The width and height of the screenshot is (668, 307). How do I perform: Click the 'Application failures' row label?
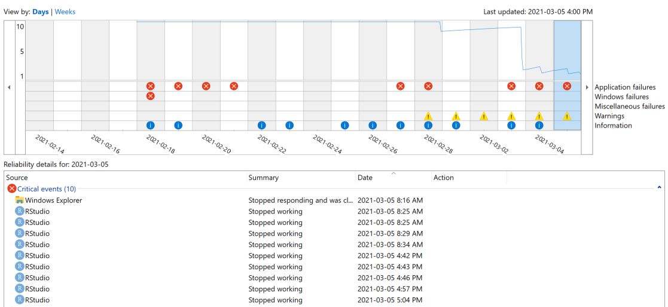click(x=625, y=87)
